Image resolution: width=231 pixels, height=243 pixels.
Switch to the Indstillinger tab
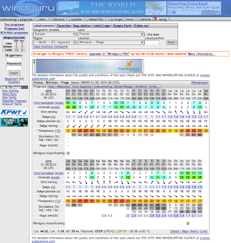102,26
